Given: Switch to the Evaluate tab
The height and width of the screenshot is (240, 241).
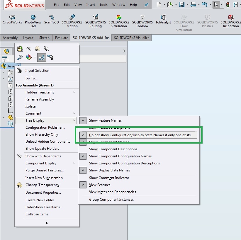Looking at the screenshot, I should click(x=62, y=38).
